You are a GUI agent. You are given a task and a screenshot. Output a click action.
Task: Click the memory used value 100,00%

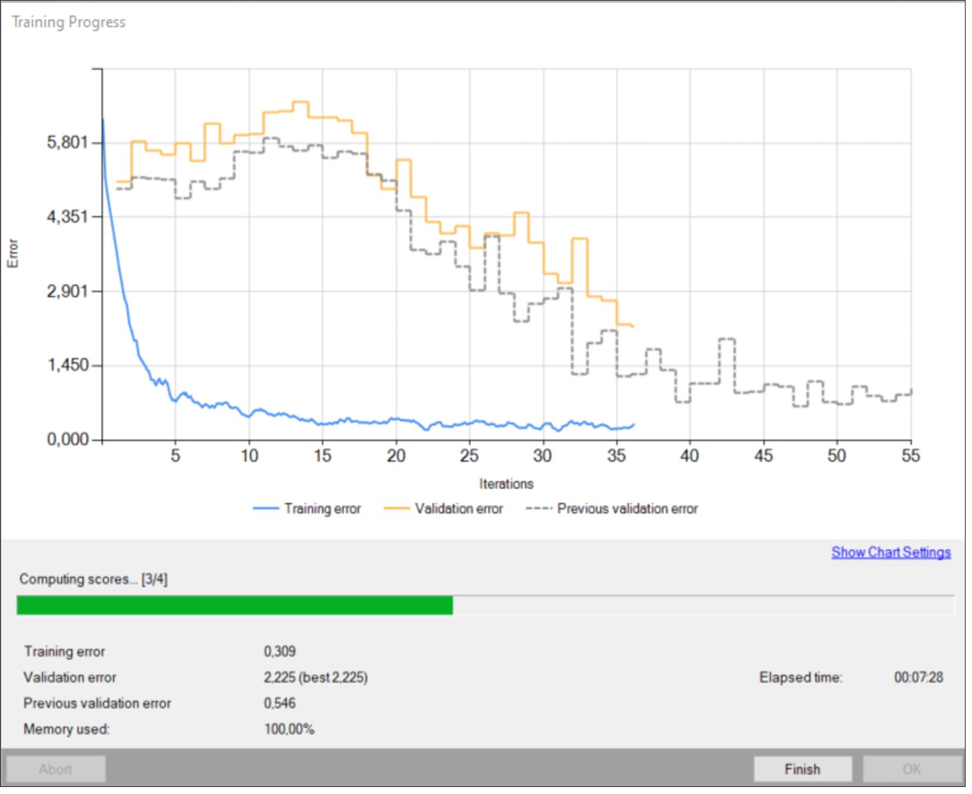coord(289,729)
